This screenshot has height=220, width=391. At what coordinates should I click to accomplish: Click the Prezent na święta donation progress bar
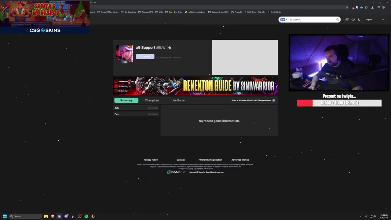point(339,103)
